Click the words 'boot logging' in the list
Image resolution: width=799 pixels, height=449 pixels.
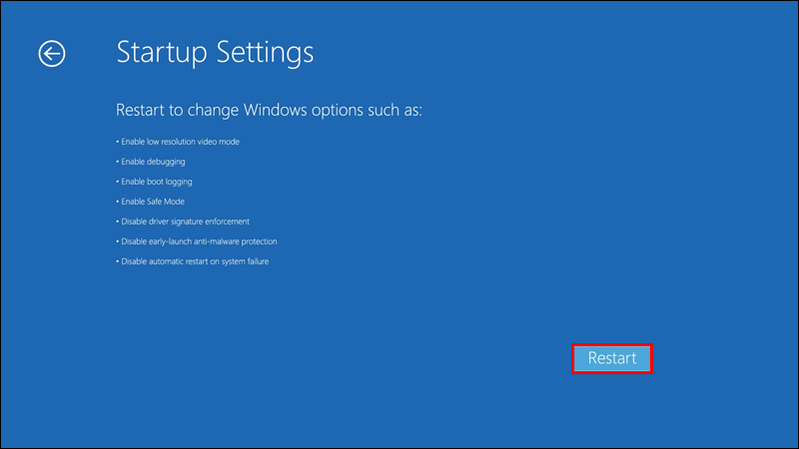click(168, 182)
